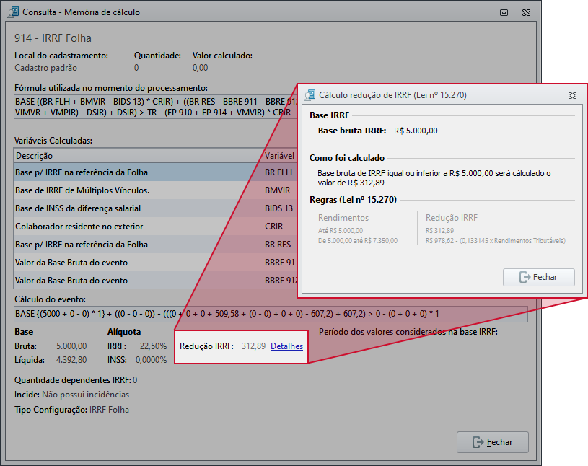The image size is (588, 466).
Task: Click the 'Cálculo do evento' formula box
Action: pyautogui.click(x=271, y=314)
